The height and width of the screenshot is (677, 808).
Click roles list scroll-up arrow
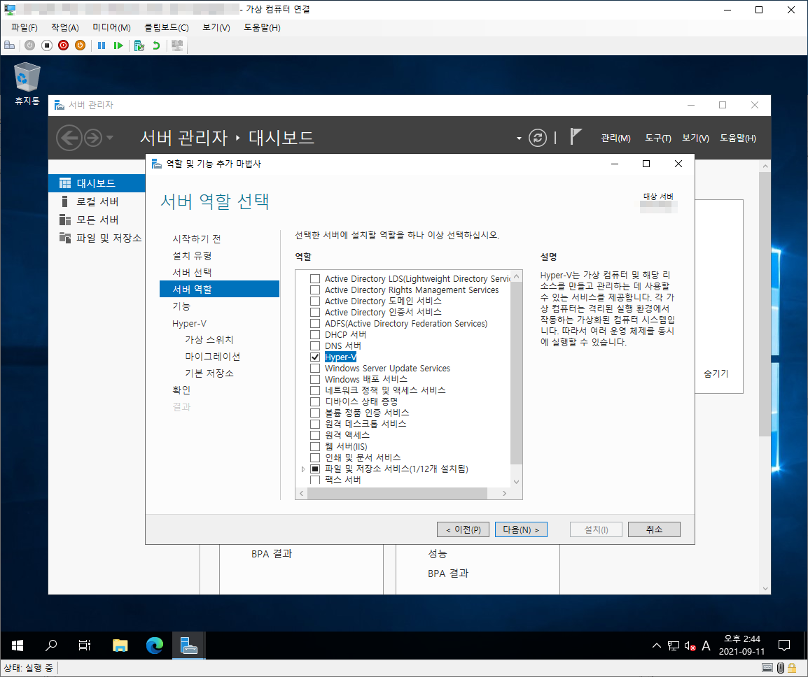[516, 276]
